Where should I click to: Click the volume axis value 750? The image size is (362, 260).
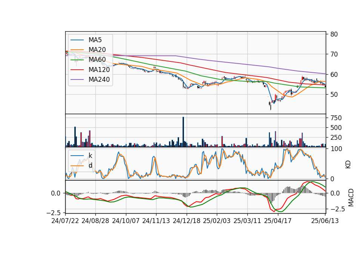point(336,118)
